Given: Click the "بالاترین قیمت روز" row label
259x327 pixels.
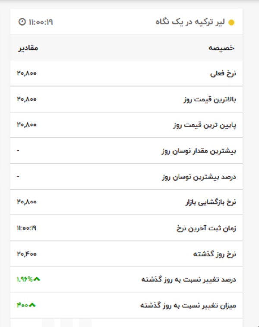Looking at the screenshot, I should [210, 99].
